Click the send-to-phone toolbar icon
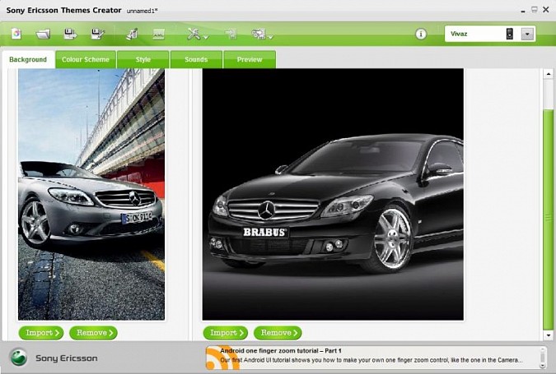 pyautogui.click(x=132, y=34)
